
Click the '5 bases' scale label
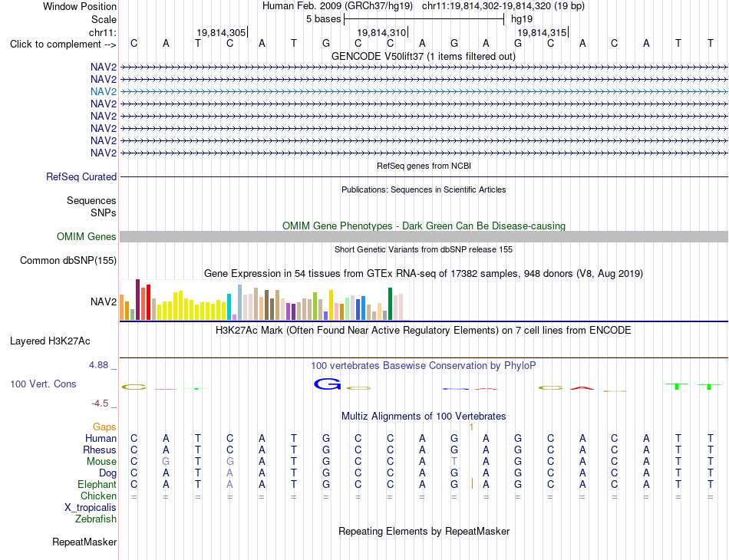click(323, 19)
